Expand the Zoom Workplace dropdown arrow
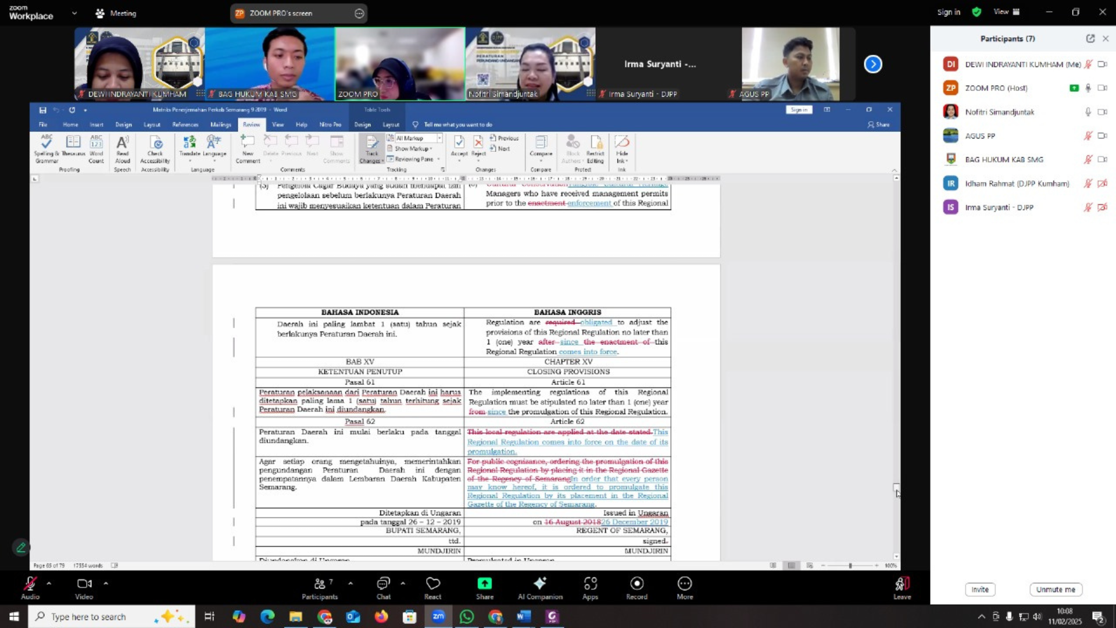The width and height of the screenshot is (1116, 628). pyautogui.click(x=74, y=13)
